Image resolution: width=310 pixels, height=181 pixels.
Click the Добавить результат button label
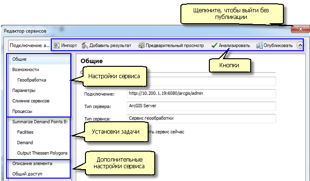pyautogui.click(x=110, y=45)
